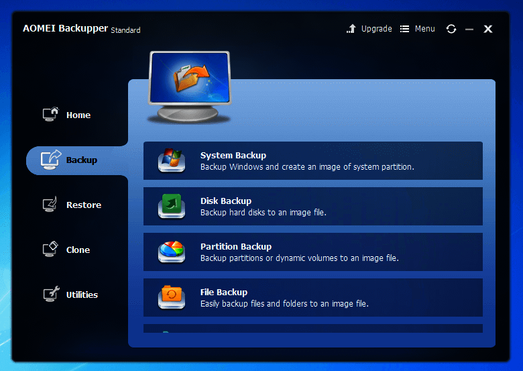
Task: Click the System Backup Windows logo icon
Action: click(x=171, y=161)
